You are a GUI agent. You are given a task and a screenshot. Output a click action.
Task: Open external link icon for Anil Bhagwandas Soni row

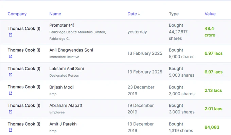[11, 56]
